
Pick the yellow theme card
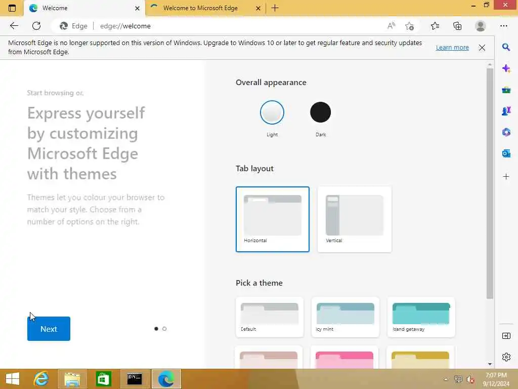[x=420, y=358]
